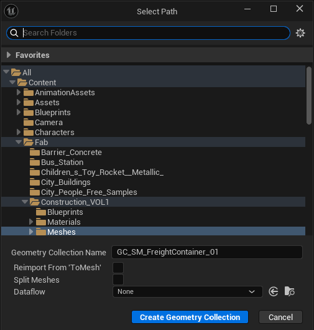314x330 pixels.
Task: Close the Select Path dialog
Action: (x=300, y=9)
